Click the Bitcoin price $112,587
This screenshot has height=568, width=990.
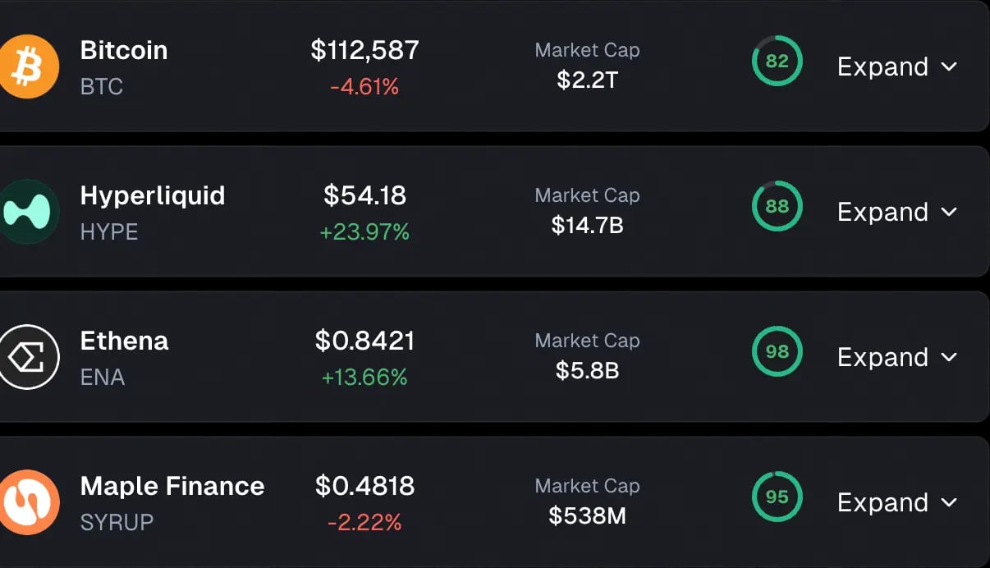[x=366, y=50]
